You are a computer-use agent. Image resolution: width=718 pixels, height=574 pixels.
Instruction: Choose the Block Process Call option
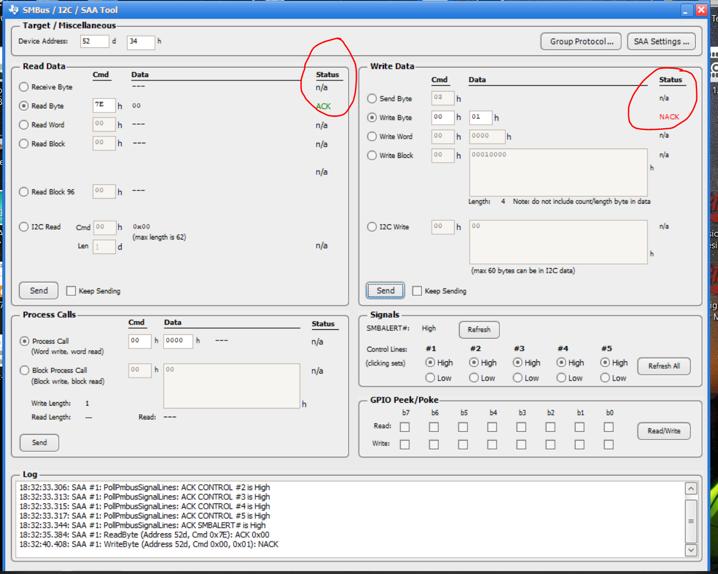(24, 370)
